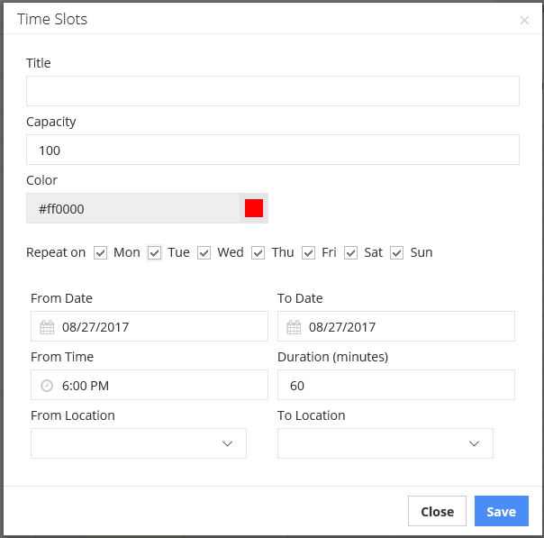Save the time slot
Viewport: 544px width, 538px height.
click(502, 511)
